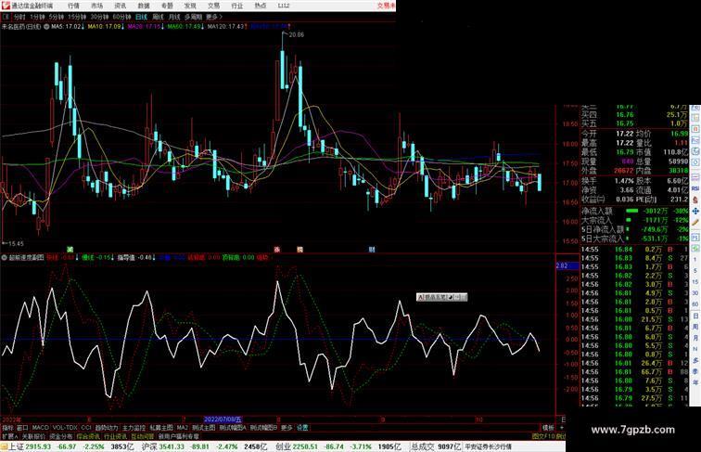Screen dimensions: 701x452
Task: Apply the MACD indicator
Action: click(40, 428)
